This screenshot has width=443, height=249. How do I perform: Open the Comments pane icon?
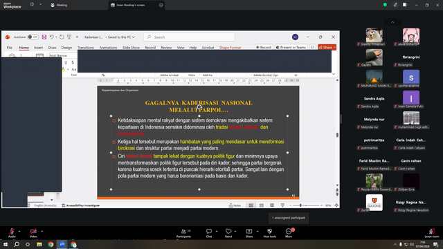pos(312,47)
